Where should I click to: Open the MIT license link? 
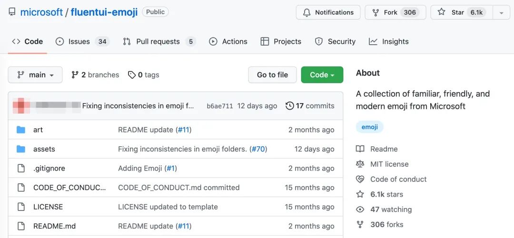click(389, 164)
